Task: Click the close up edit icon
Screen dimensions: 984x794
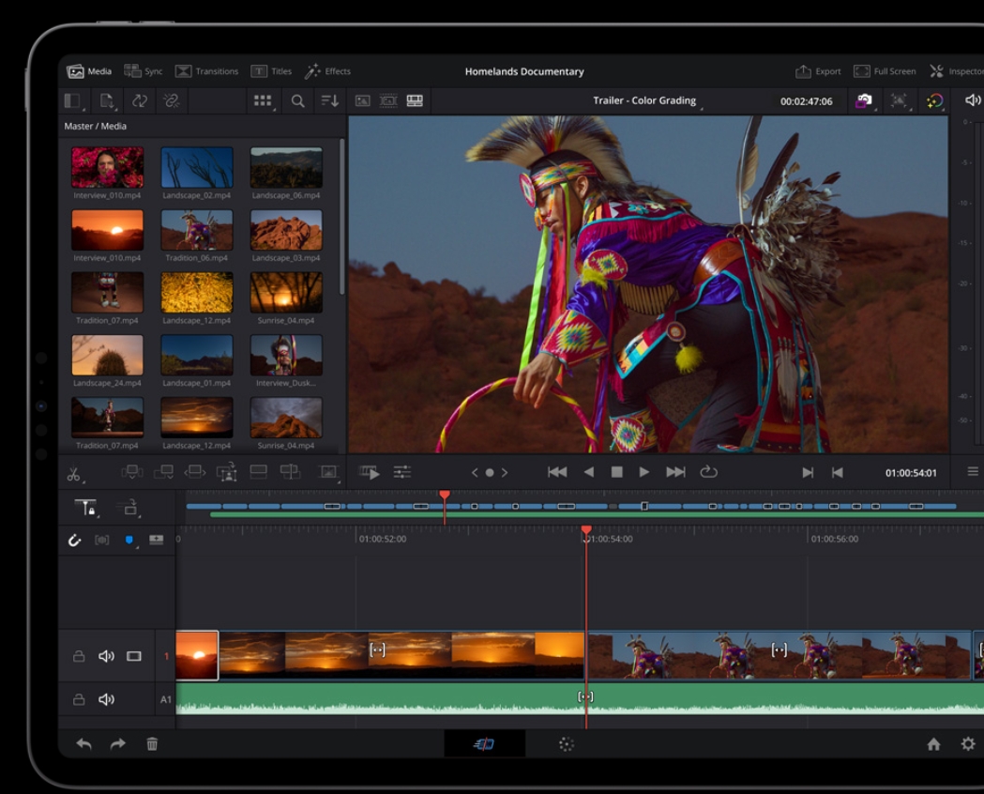Action: [x=227, y=472]
